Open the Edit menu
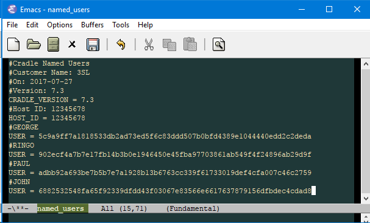The height and width of the screenshot is (223, 370). [32, 25]
